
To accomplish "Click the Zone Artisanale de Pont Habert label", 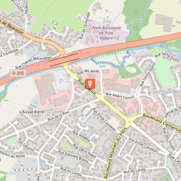I will 106,33.
